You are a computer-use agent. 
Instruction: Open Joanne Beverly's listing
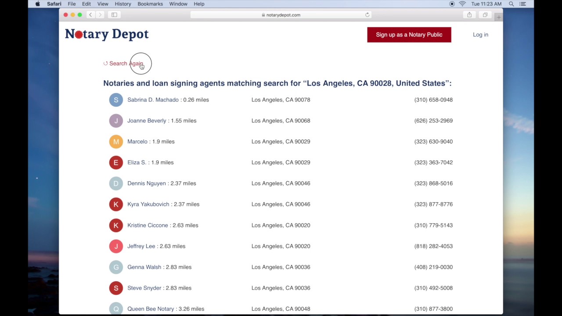(147, 121)
